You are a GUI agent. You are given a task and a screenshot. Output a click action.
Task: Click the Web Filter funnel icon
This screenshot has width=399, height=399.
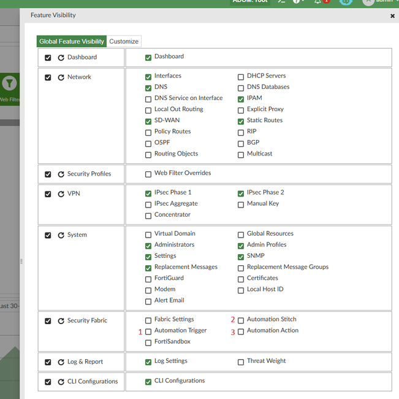[9, 85]
